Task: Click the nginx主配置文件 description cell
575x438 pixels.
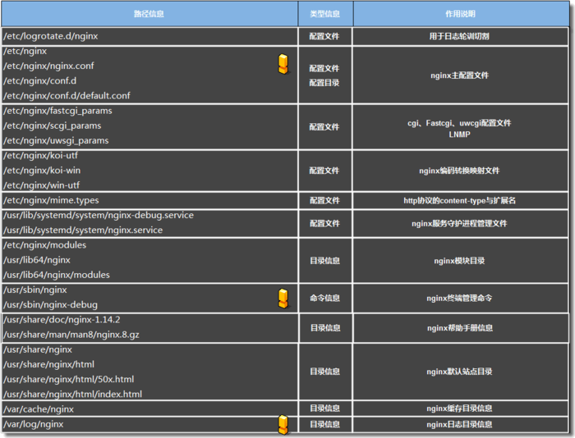Action: click(x=460, y=75)
